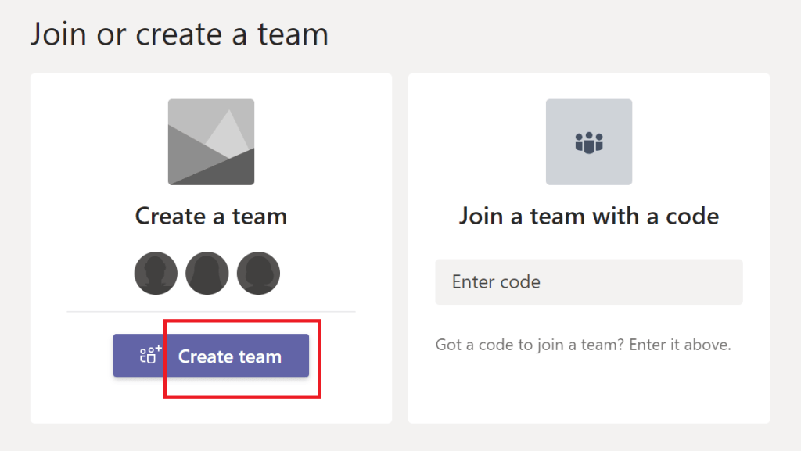This screenshot has width=801, height=451.
Task: Select the landscape placeholder image
Action: click(211, 141)
